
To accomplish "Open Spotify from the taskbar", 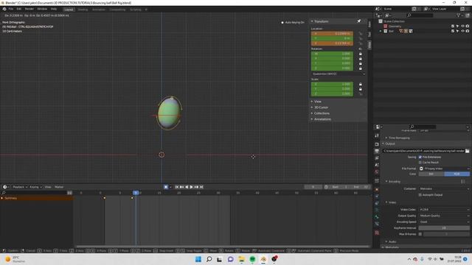I will pyautogui.click(x=252, y=259).
